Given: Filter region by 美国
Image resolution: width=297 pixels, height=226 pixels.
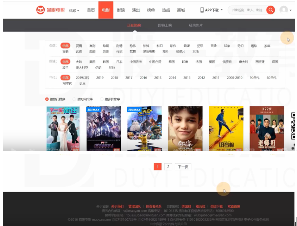Looking at the screenshot, I should coord(92,62).
